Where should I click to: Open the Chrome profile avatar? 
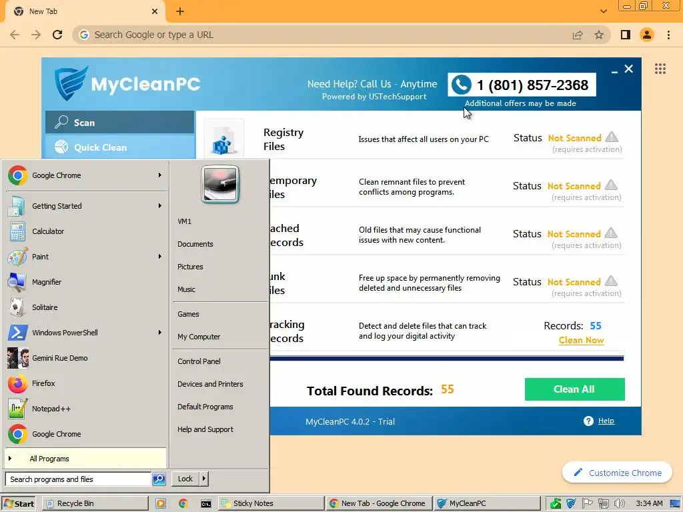coord(647,35)
